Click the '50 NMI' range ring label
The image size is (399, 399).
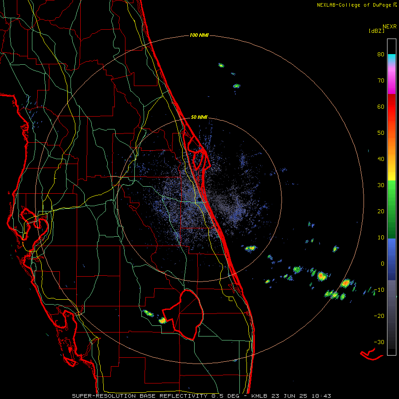[199, 117]
